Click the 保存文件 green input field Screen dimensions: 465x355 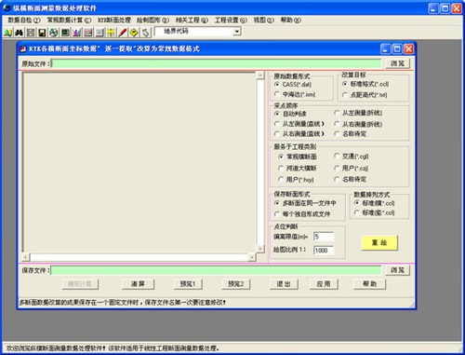[217, 270]
